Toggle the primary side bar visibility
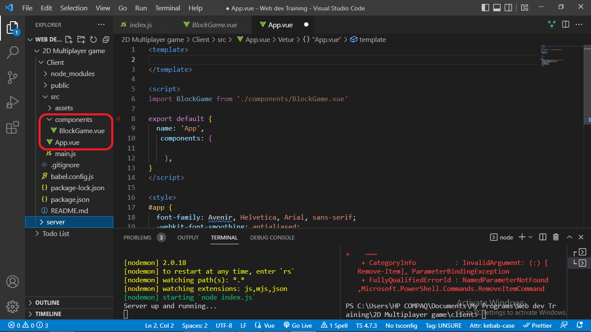591x332 pixels. [486, 7]
